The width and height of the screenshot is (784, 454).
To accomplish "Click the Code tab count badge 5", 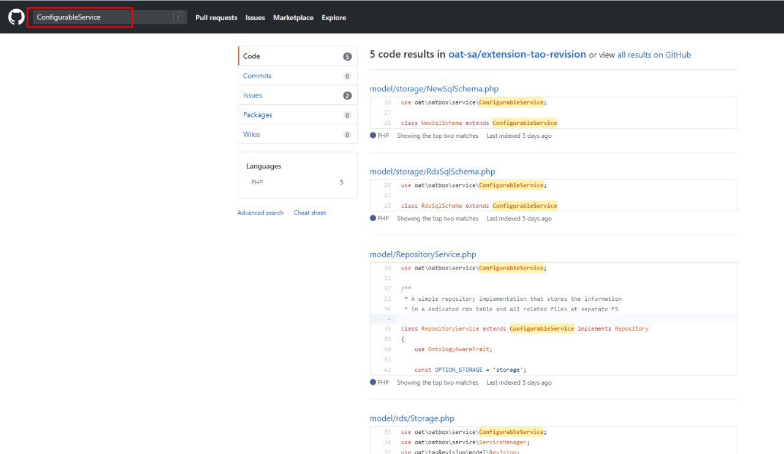I will [x=347, y=56].
